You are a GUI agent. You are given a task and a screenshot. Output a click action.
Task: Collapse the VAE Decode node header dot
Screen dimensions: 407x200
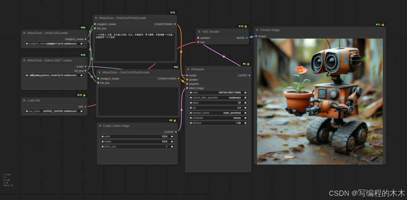tap(199, 32)
